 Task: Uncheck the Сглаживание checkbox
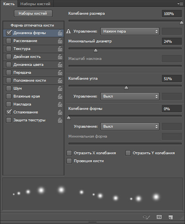pyautogui.click(x=9, y=112)
